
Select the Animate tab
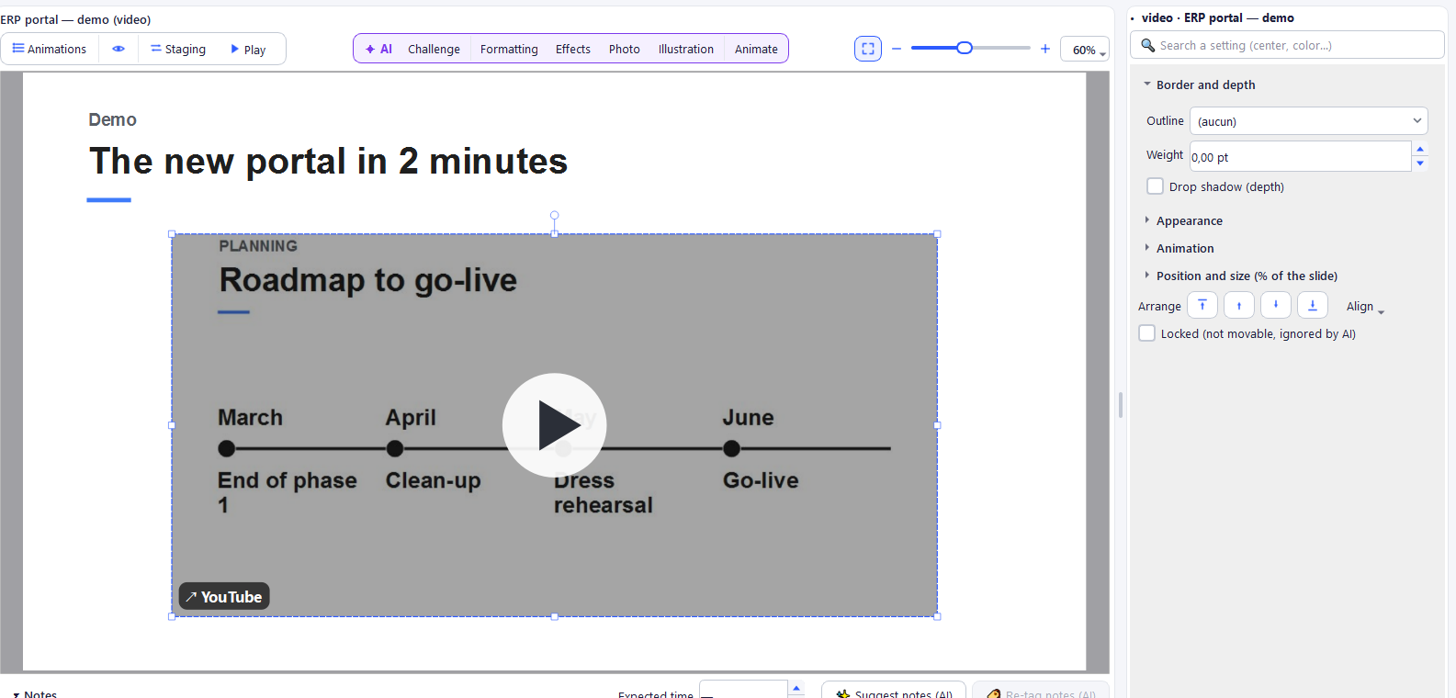tap(756, 50)
